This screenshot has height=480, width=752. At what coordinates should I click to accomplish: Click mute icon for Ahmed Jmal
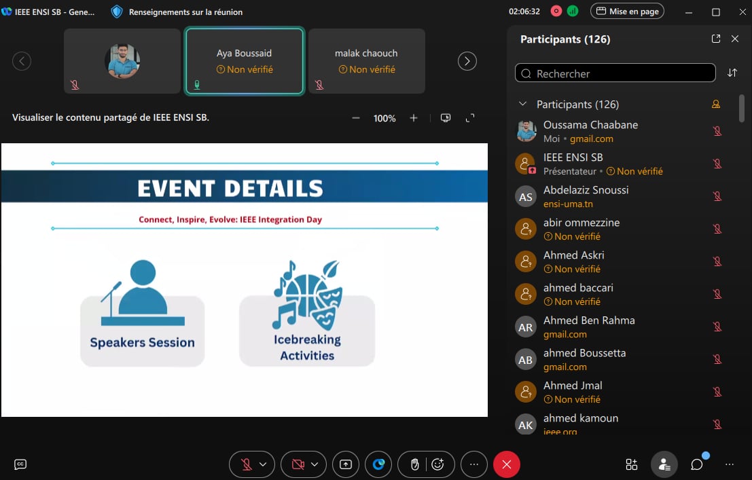(717, 392)
